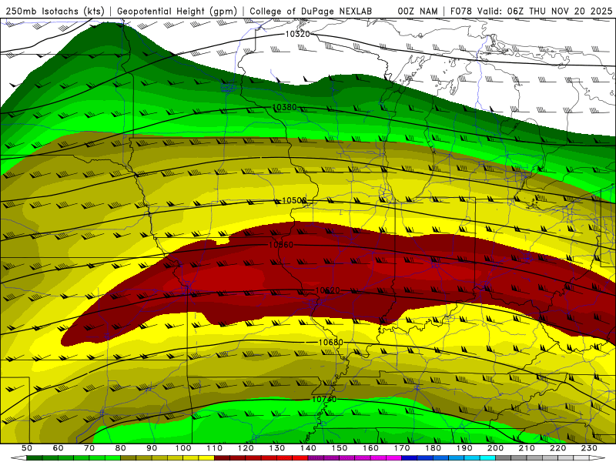This screenshot has height=462, width=616.
Task: Click the '00Z NAM' model run label
Action: coord(417,12)
